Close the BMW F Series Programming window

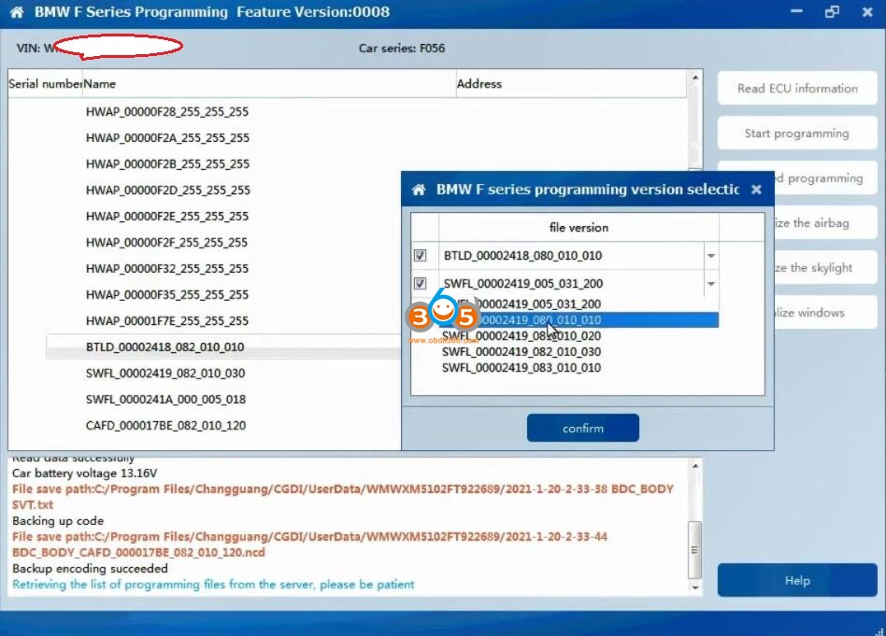[x=867, y=12]
